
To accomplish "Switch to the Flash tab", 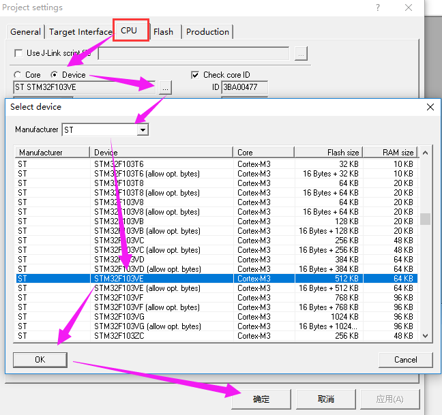I will [164, 31].
